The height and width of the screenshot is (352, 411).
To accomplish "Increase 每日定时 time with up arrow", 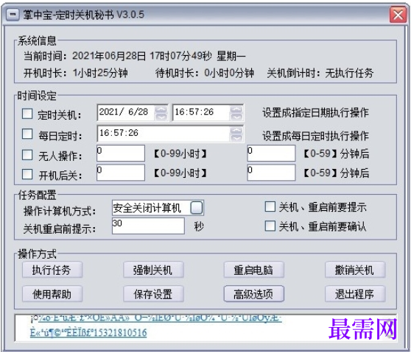I will tap(236, 130).
